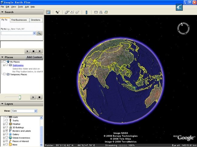197x147 pixels.
Task: Click the Layers list scrollbar down arrow
Action: [x=41, y=145]
